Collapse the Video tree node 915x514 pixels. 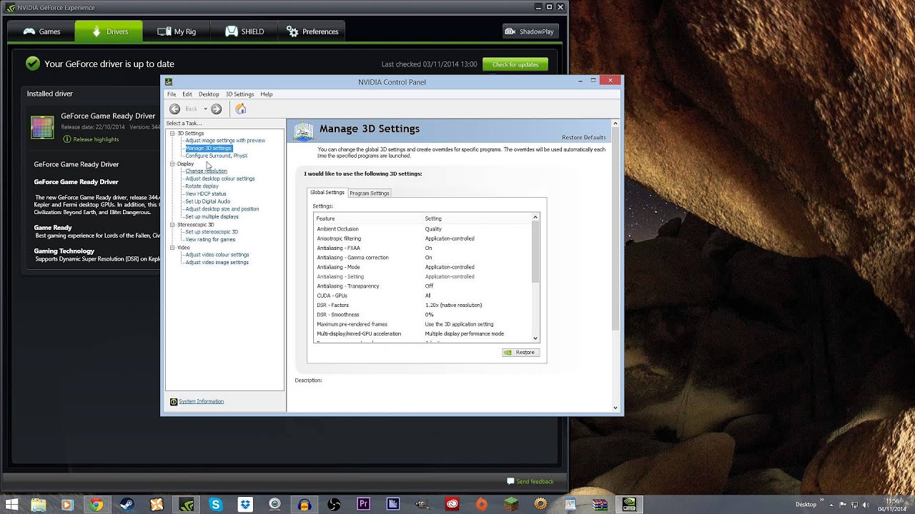tap(172, 248)
